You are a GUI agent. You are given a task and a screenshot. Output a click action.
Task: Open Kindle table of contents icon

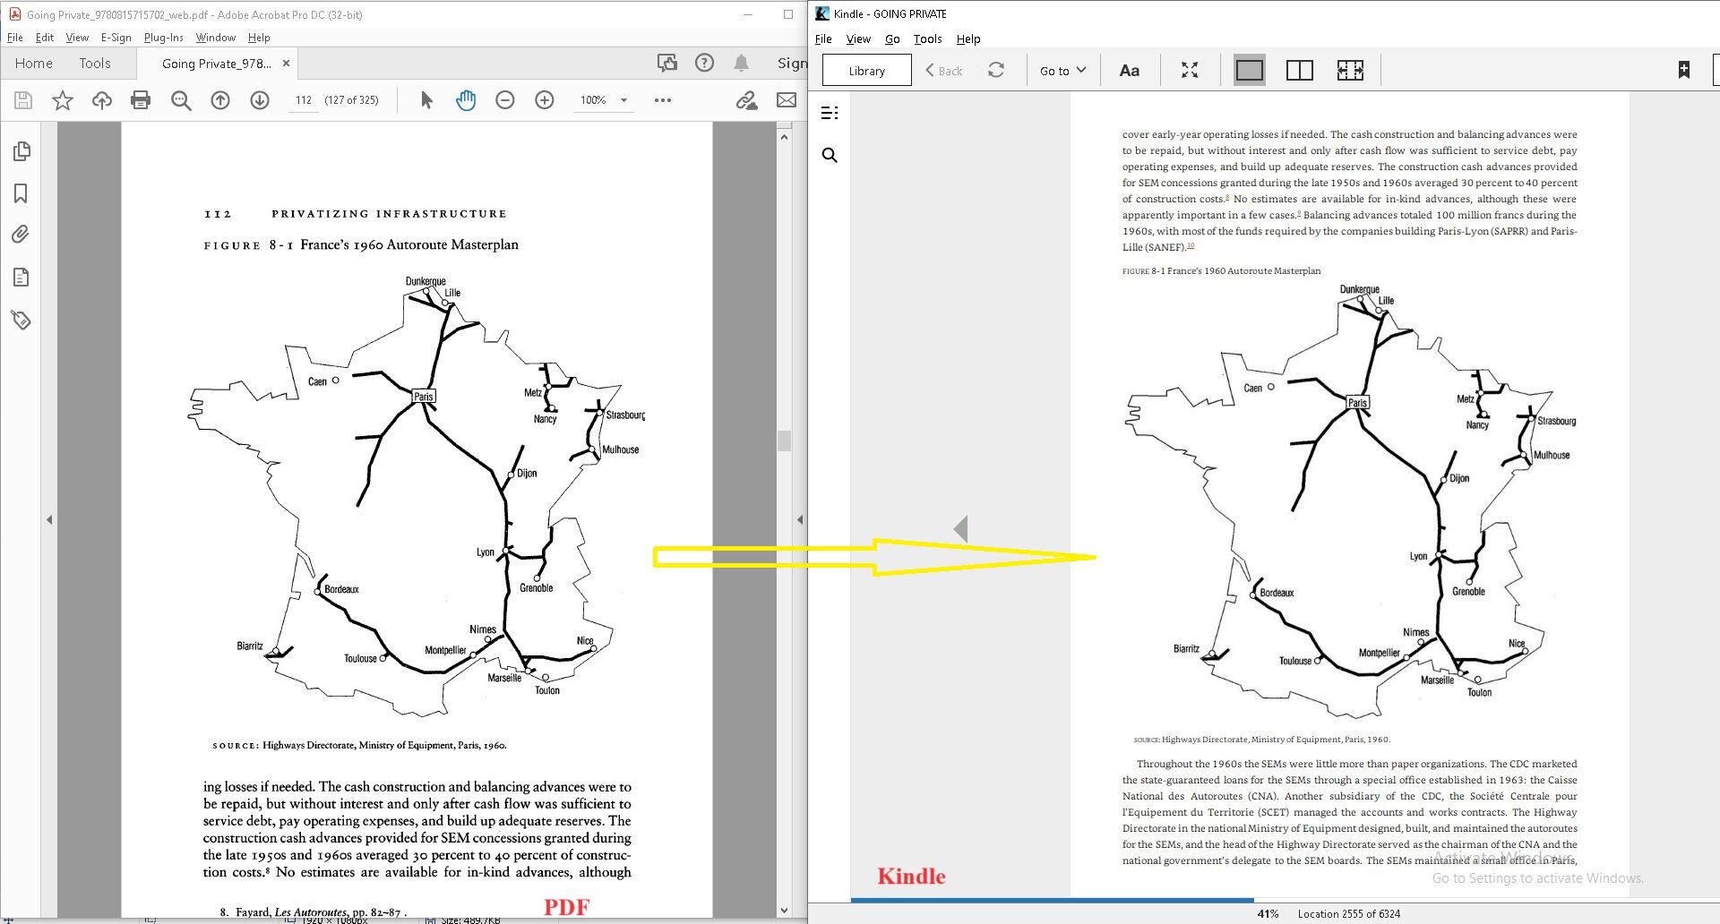(830, 113)
